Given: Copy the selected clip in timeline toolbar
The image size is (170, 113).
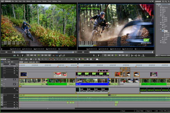Looking at the screenshot, I should 39,59.
